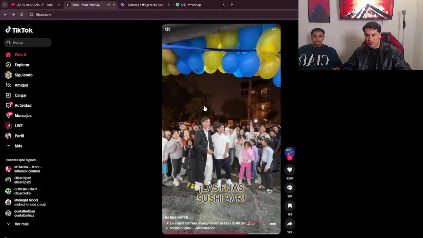The image size is (423, 238).
Task: Click the search magnifier icon
Action: (x=9, y=43)
